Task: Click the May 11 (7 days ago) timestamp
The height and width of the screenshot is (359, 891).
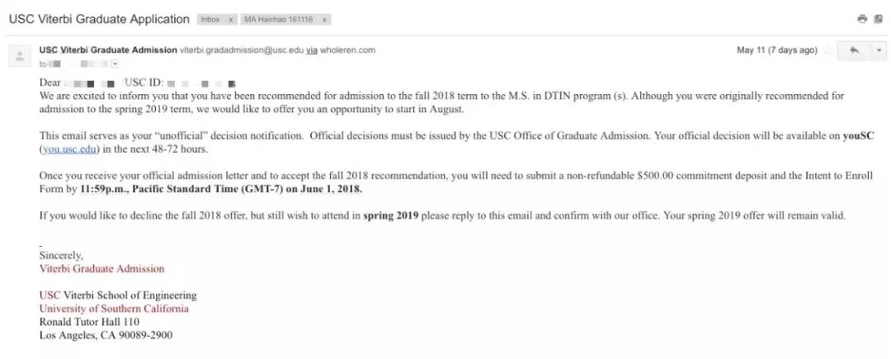Action: [776, 50]
